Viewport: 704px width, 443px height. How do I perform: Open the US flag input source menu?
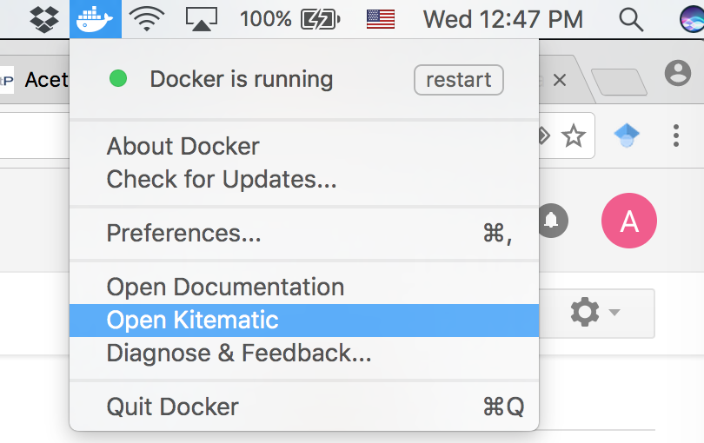coord(381,19)
